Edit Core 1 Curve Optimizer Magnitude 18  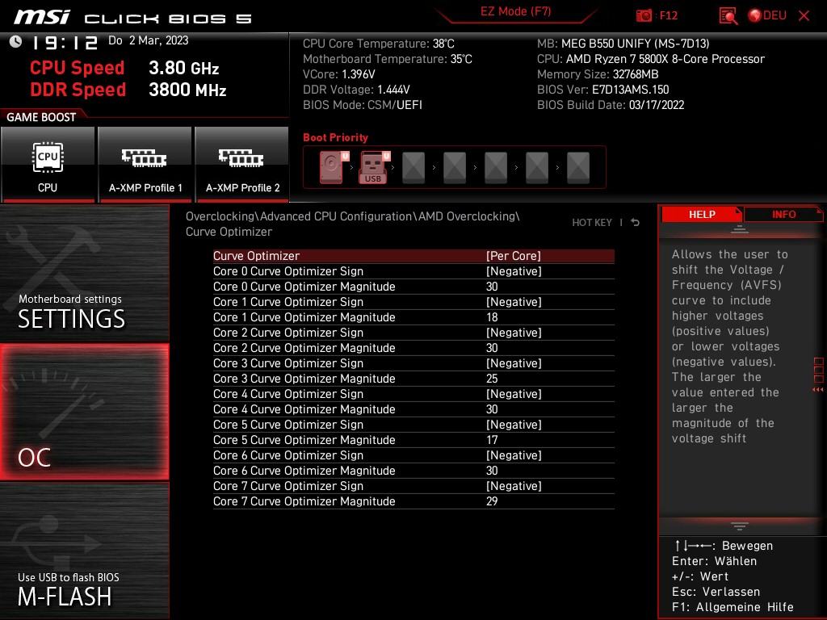pyautogui.click(x=413, y=316)
